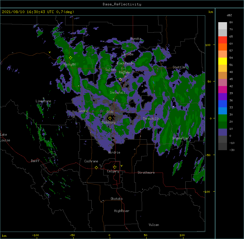244x239 pixels.
Task: Click the Strathmore label
Action: (146, 173)
